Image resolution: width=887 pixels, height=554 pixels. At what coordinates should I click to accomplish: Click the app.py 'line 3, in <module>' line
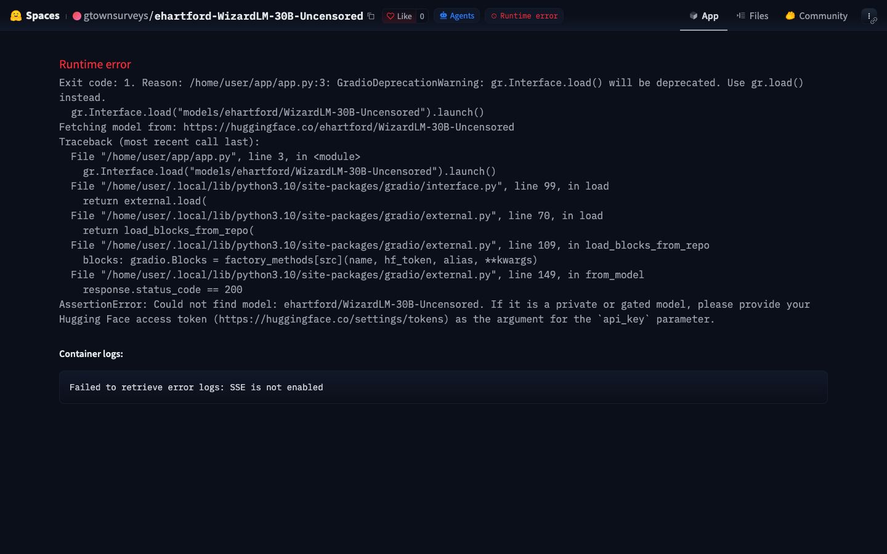216,156
